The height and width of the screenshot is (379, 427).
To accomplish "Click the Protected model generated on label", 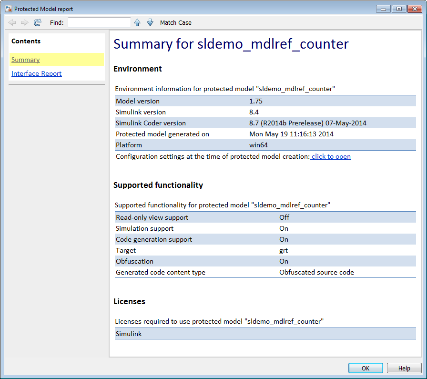I will click(x=163, y=134).
